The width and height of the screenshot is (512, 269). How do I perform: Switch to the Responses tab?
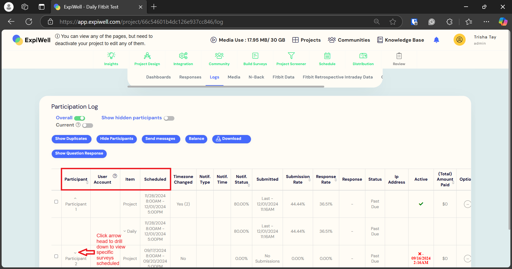[x=190, y=77]
